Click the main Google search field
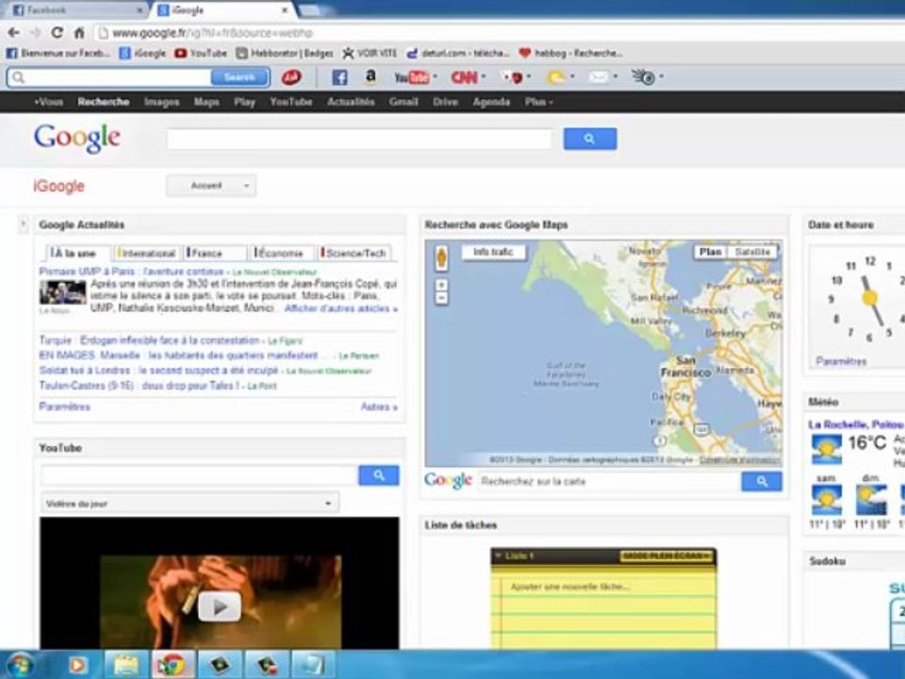This screenshot has width=905, height=679. [359, 140]
